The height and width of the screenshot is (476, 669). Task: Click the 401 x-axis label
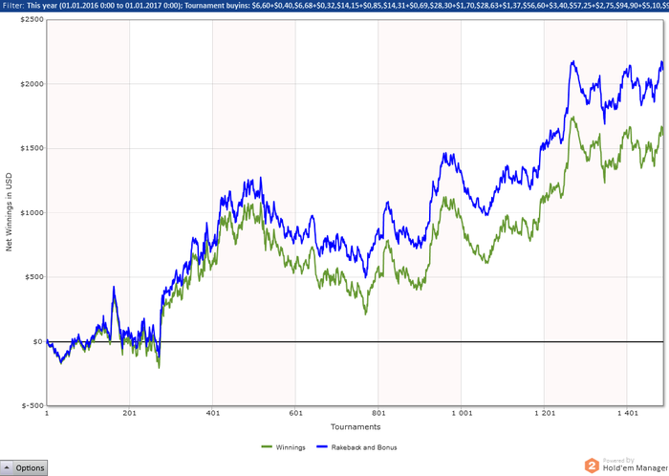[x=213, y=413]
